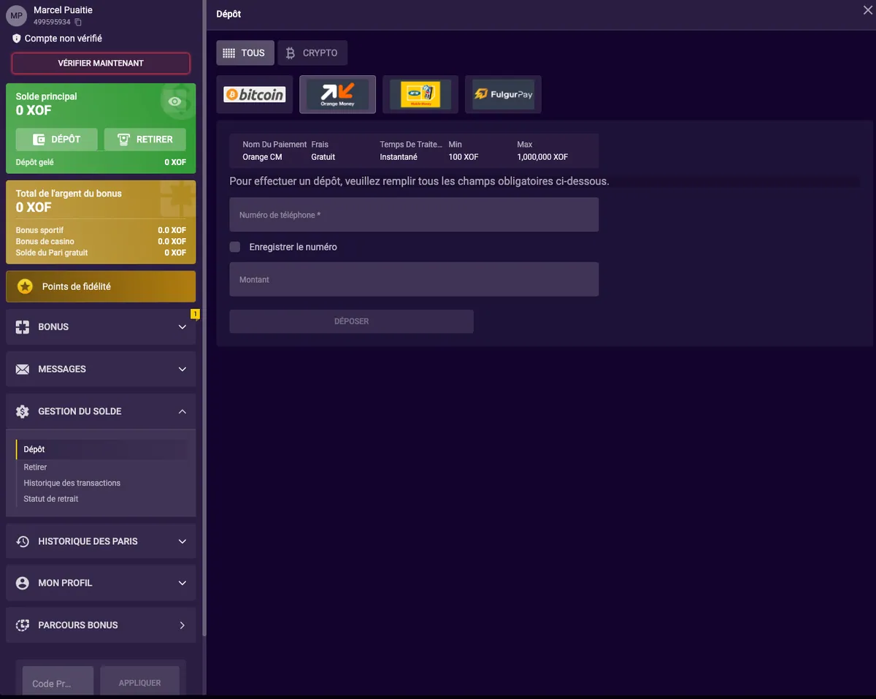Copy the account ID 499595934
The width and height of the screenshot is (876, 699).
(78, 23)
